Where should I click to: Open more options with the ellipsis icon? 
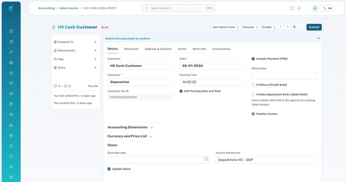click(301, 27)
